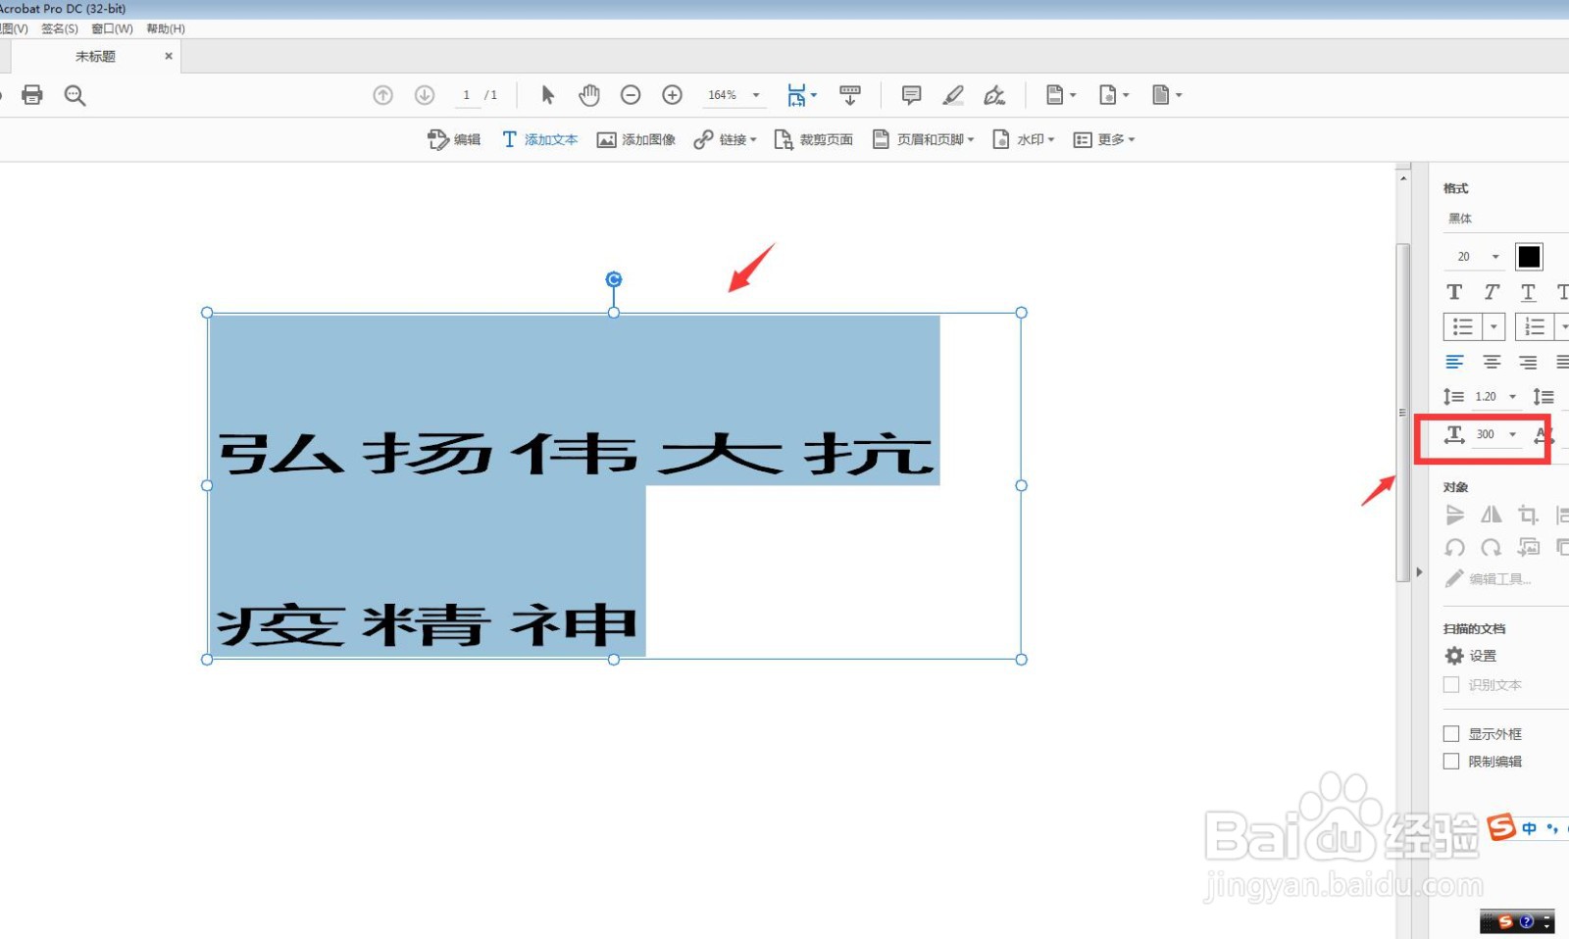This screenshot has width=1569, height=939.
Task: Collapse right panel with triangle arrow
Action: pyautogui.click(x=1419, y=571)
